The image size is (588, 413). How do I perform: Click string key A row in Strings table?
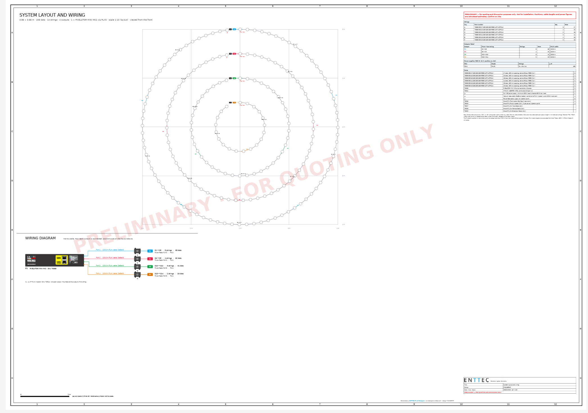[520, 27]
